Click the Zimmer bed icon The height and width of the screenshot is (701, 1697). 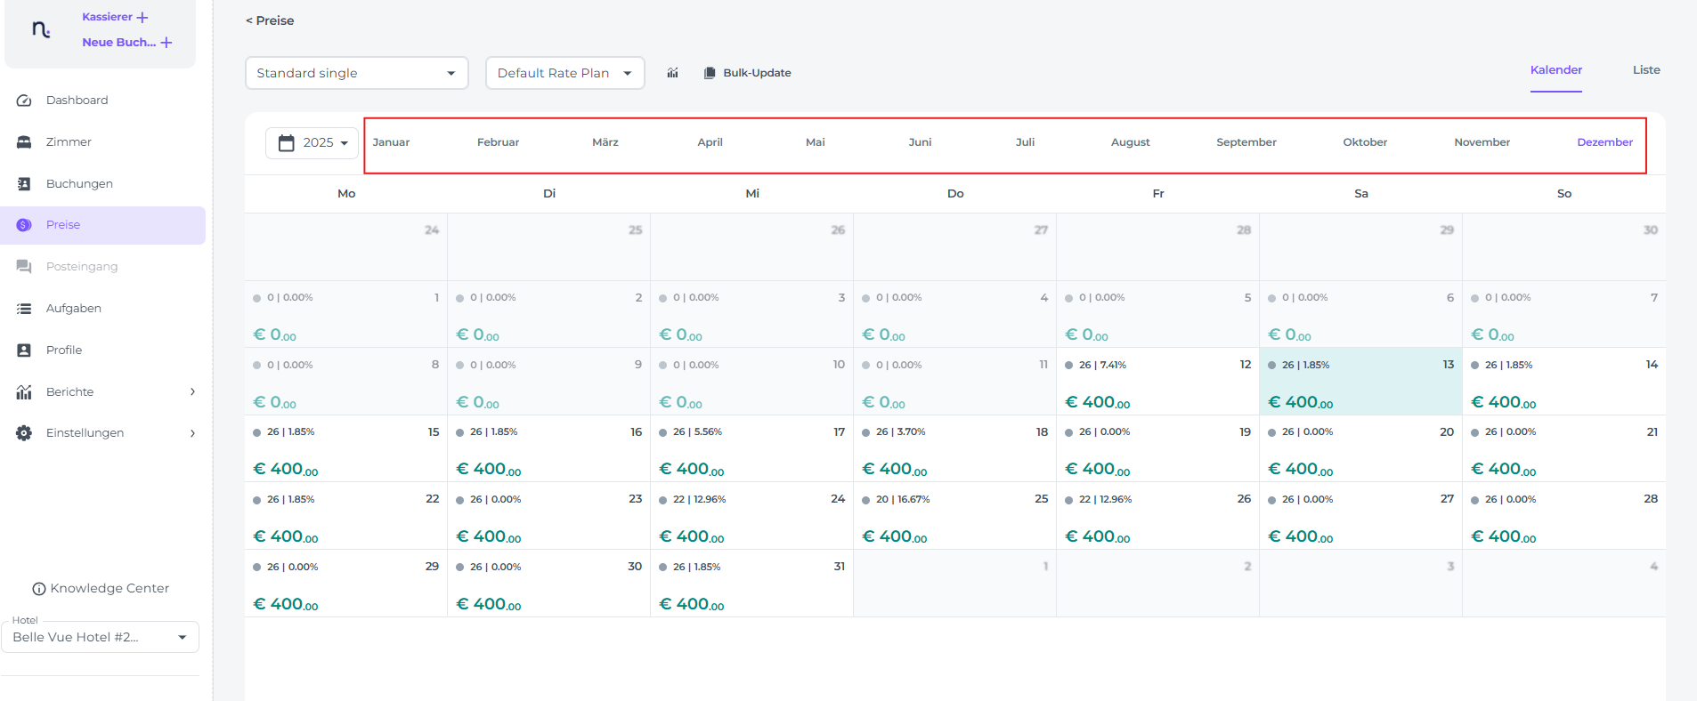tap(24, 142)
